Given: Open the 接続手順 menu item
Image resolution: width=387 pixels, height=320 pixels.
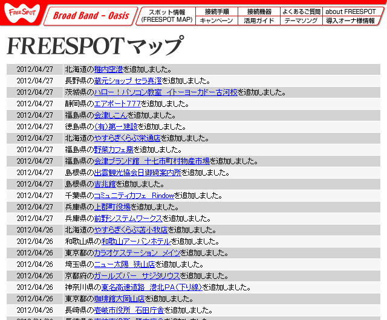Looking at the screenshot, I should pyautogui.click(x=216, y=11).
